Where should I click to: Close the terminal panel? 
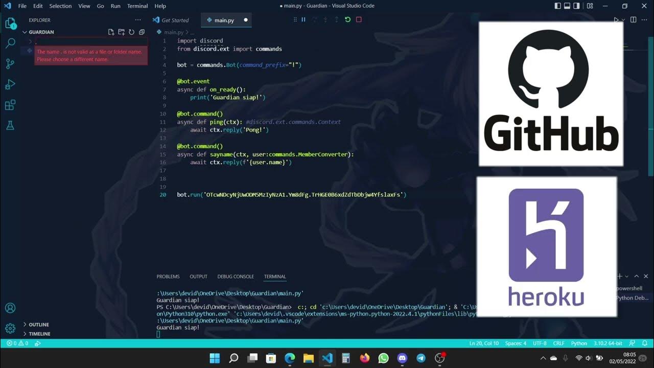646,277
